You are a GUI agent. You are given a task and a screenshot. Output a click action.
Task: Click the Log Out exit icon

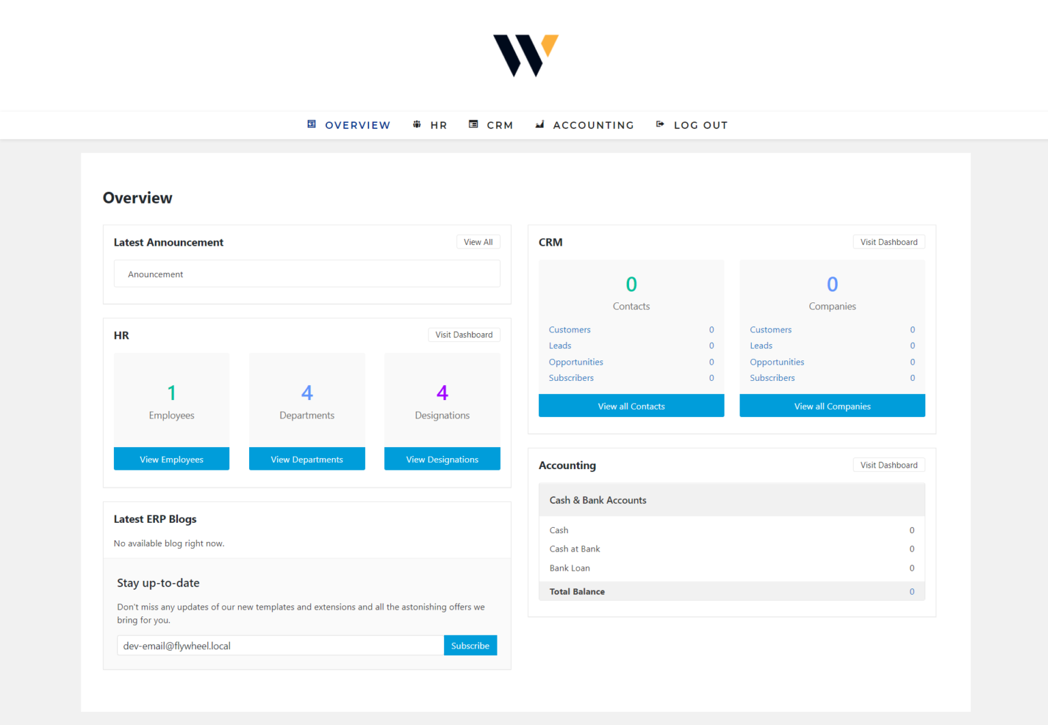point(660,124)
